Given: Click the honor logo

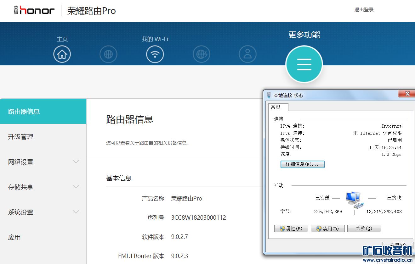Looking at the screenshot, I should 34,10.
